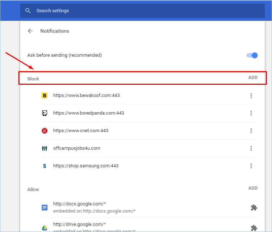The image size is (272, 232).
Task: Click the Google Drive icon
Action: coord(45,228)
